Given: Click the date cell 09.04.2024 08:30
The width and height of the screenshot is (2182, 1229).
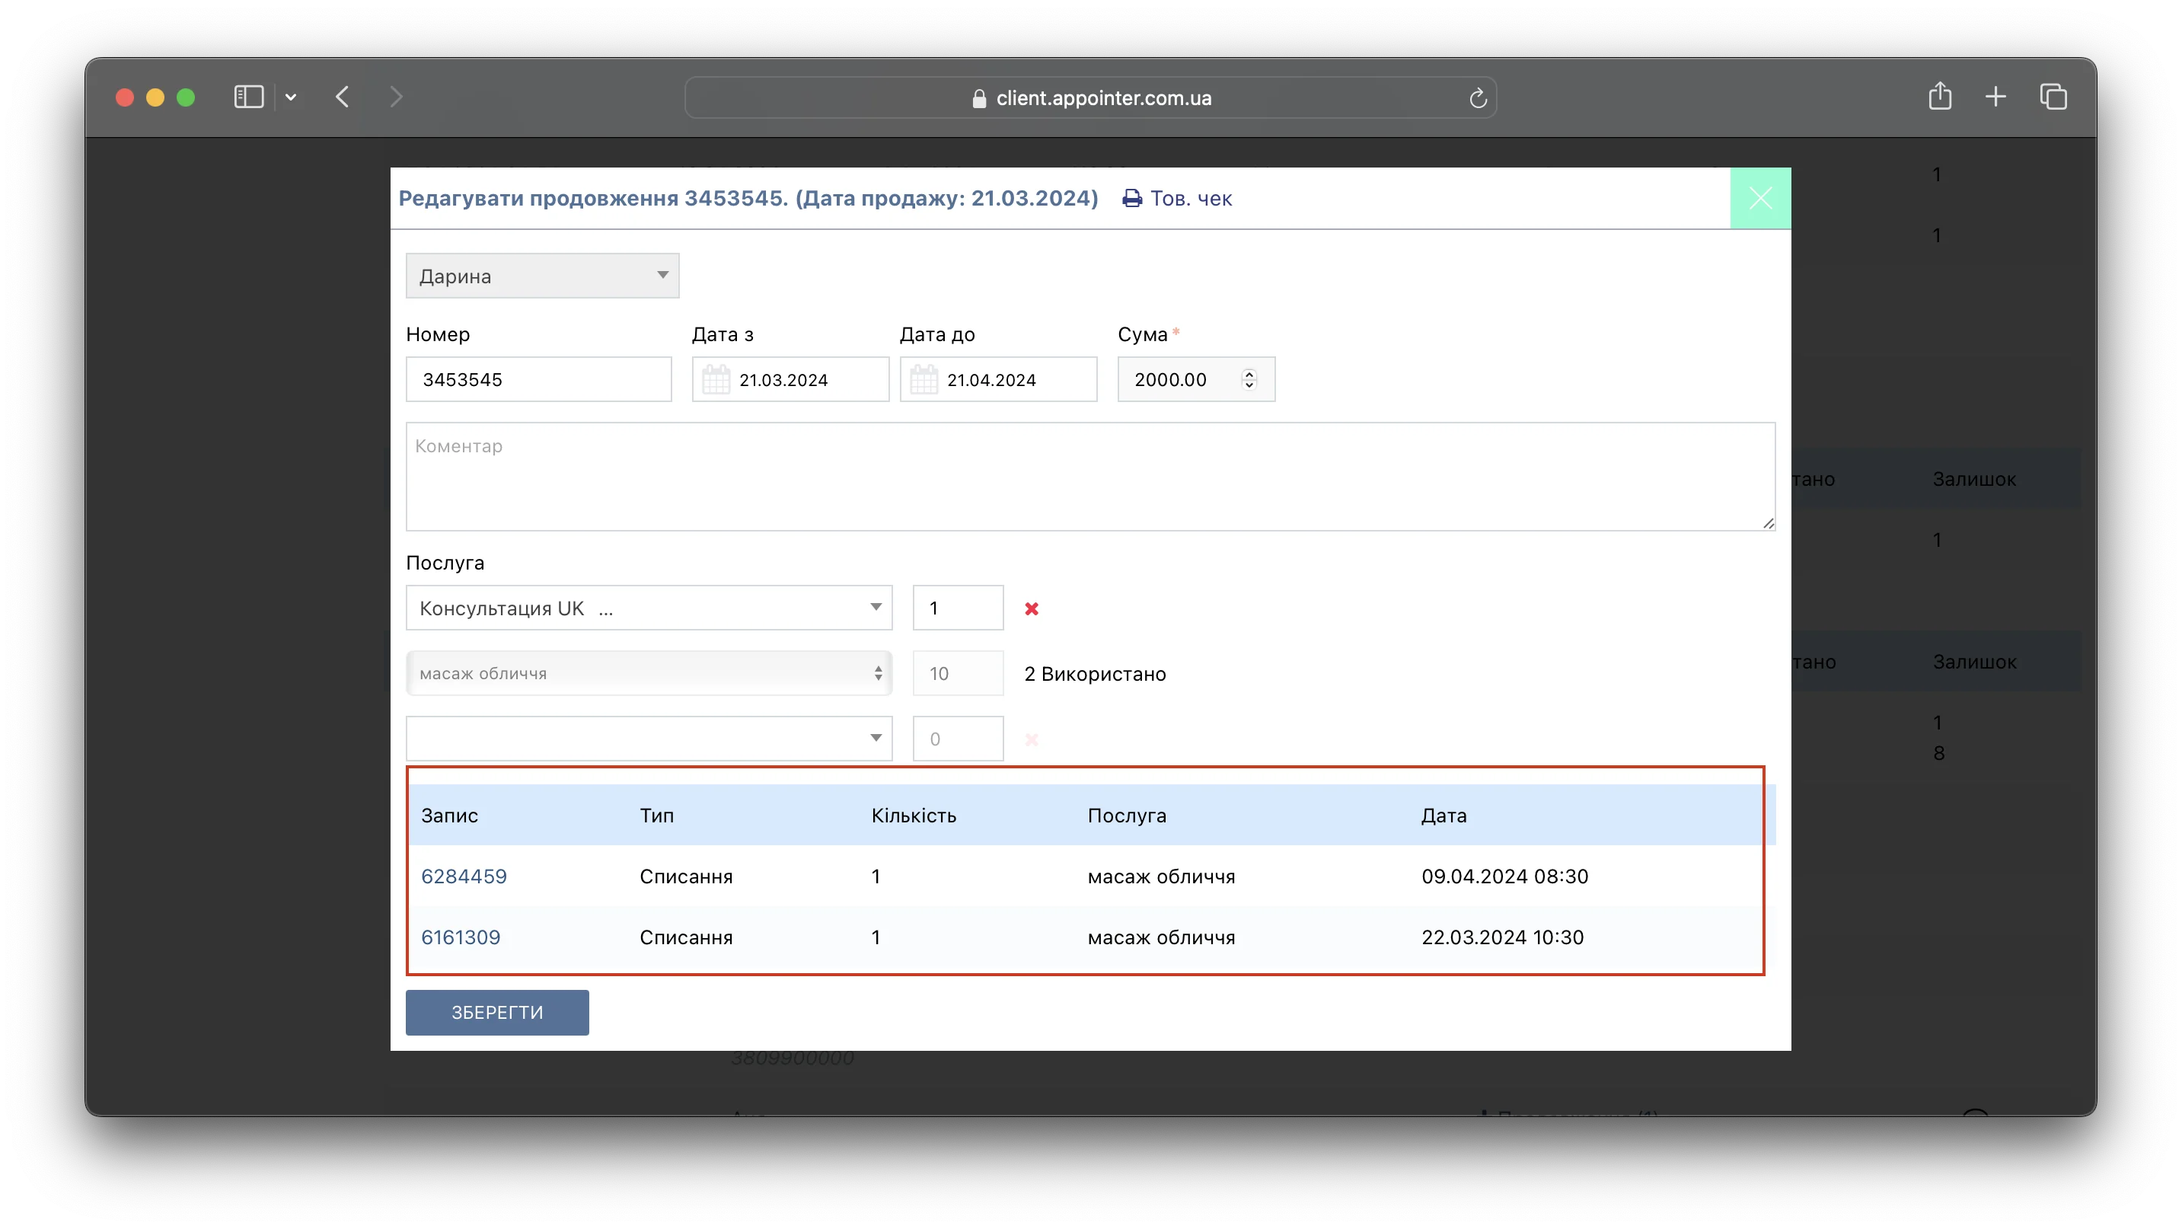Looking at the screenshot, I should 1504,876.
